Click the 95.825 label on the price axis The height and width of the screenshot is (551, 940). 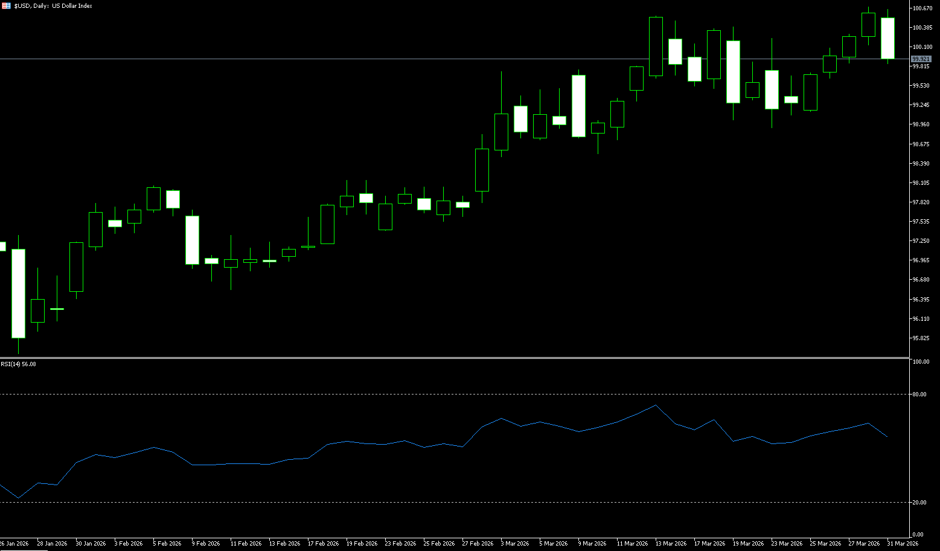[921, 338]
